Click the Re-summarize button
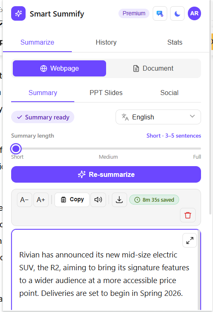Image resolution: width=213 pixels, height=312 pixels. pos(106,174)
